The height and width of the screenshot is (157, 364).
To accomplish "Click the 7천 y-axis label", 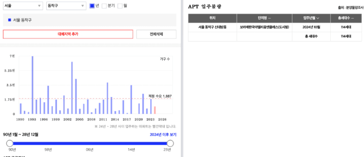I will click(x=12, y=56).
